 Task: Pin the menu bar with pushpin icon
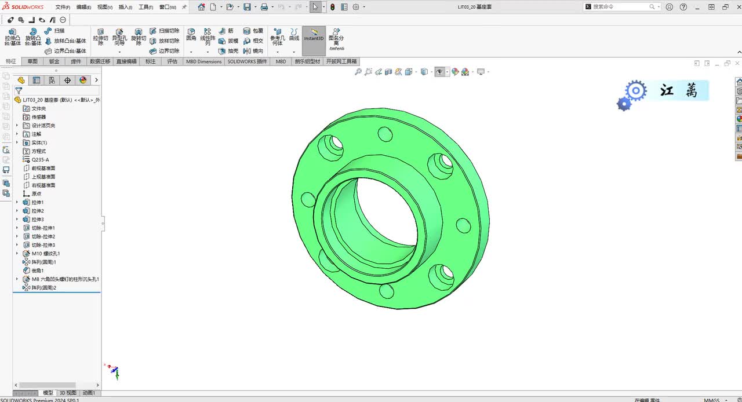pyautogui.click(x=184, y=7)
